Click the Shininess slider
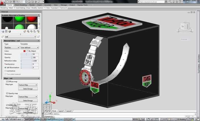 26,54
